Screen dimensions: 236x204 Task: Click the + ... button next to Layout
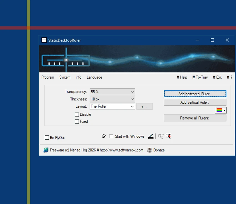[144, 107]
